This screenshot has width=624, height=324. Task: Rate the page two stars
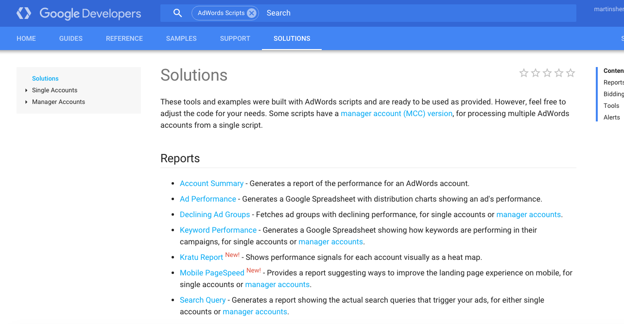pyautogui.click(x=536, y=73)
